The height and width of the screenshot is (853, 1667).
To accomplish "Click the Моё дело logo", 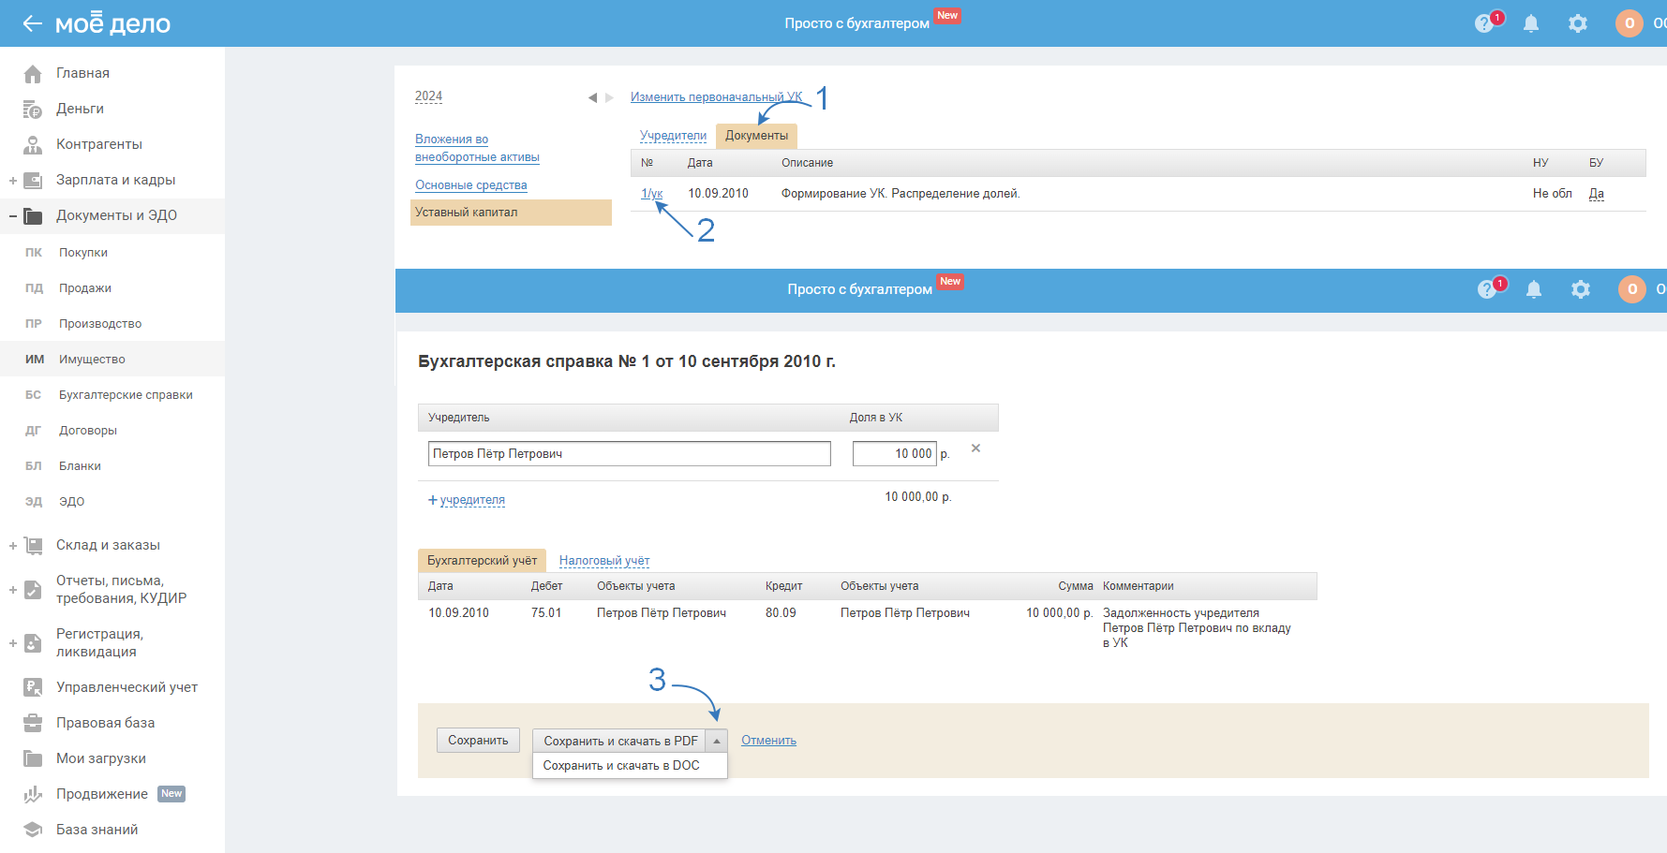I will (x=112, y=23).
